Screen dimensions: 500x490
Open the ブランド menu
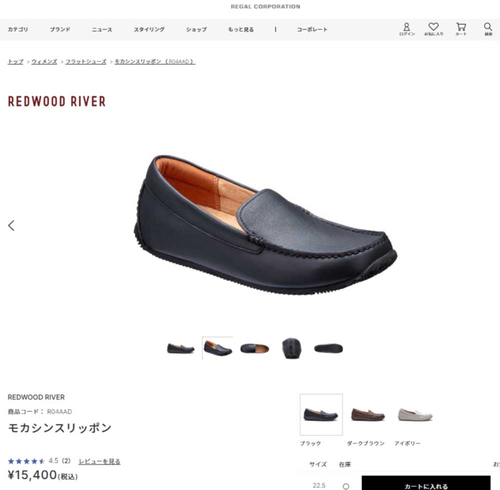60,29
